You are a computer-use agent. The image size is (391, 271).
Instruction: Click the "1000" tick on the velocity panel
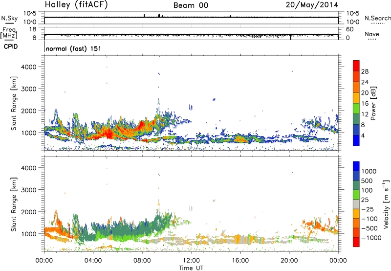(x=28, y=234)
